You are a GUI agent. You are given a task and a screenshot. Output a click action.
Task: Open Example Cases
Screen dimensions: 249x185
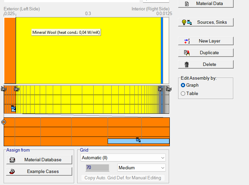[x=39, y=171]
